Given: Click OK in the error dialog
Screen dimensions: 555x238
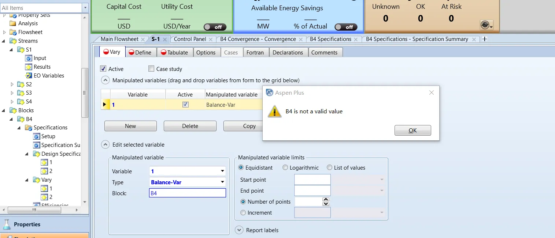Looking at the screenshot, I should pyautogui.click(x=412, y=131).
